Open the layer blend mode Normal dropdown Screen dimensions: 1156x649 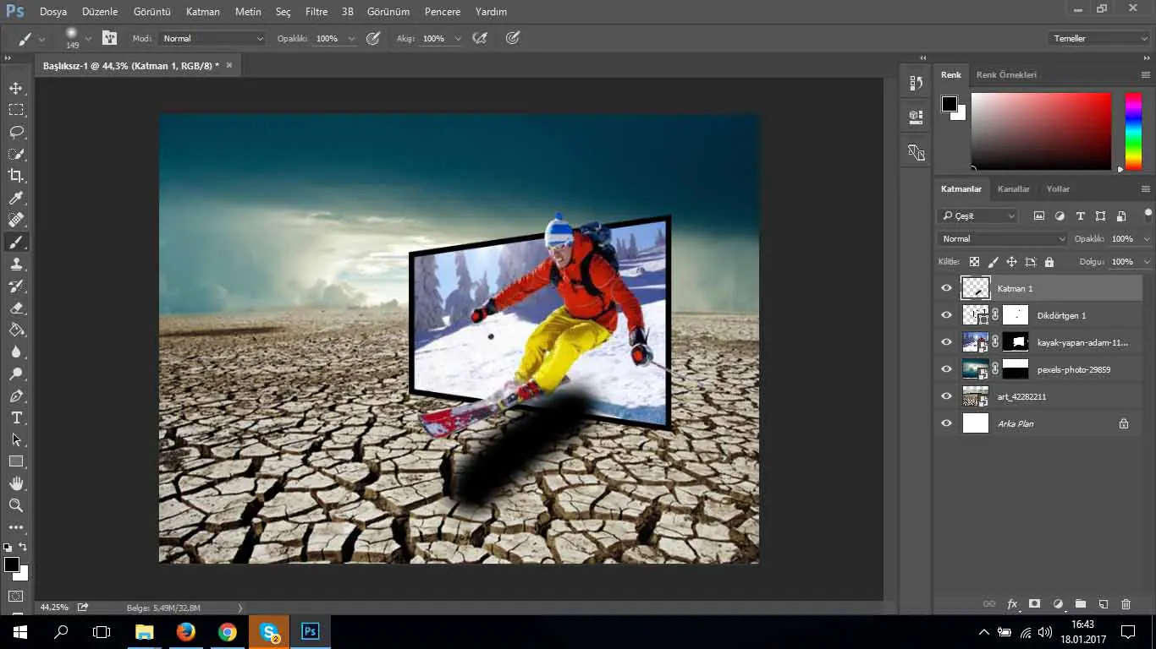pos(1002,239)
